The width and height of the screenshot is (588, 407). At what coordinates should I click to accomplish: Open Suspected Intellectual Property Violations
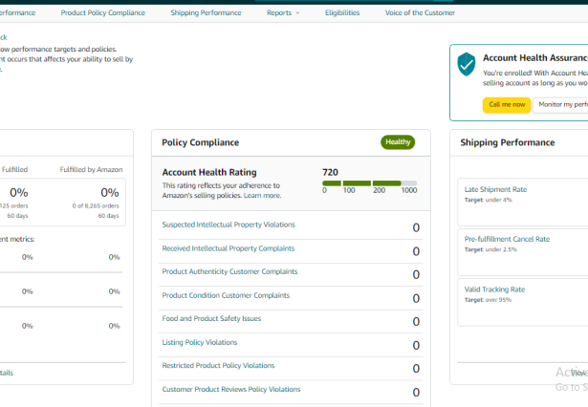pyautogui.click(x=229, y=225)
